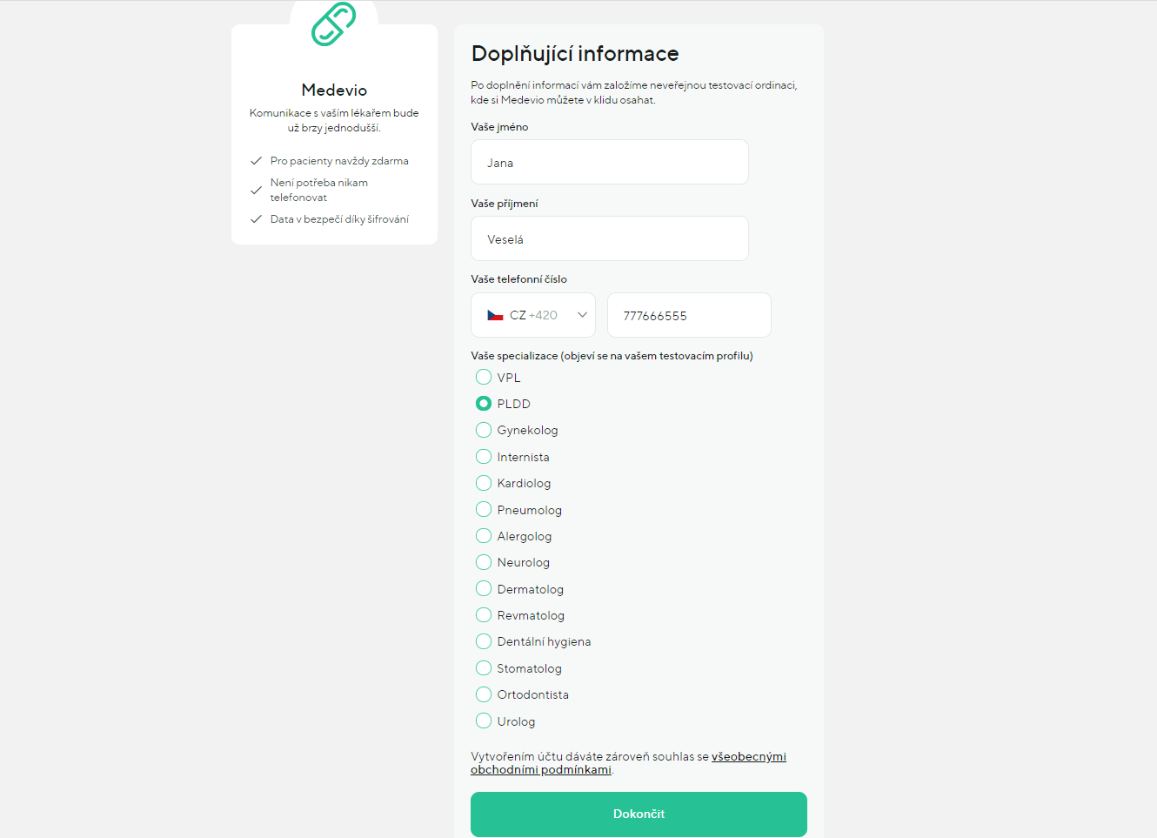Open the country code dropdown chevron
This screenshot has height=838, width=1157.
click(x=582, y=315)
